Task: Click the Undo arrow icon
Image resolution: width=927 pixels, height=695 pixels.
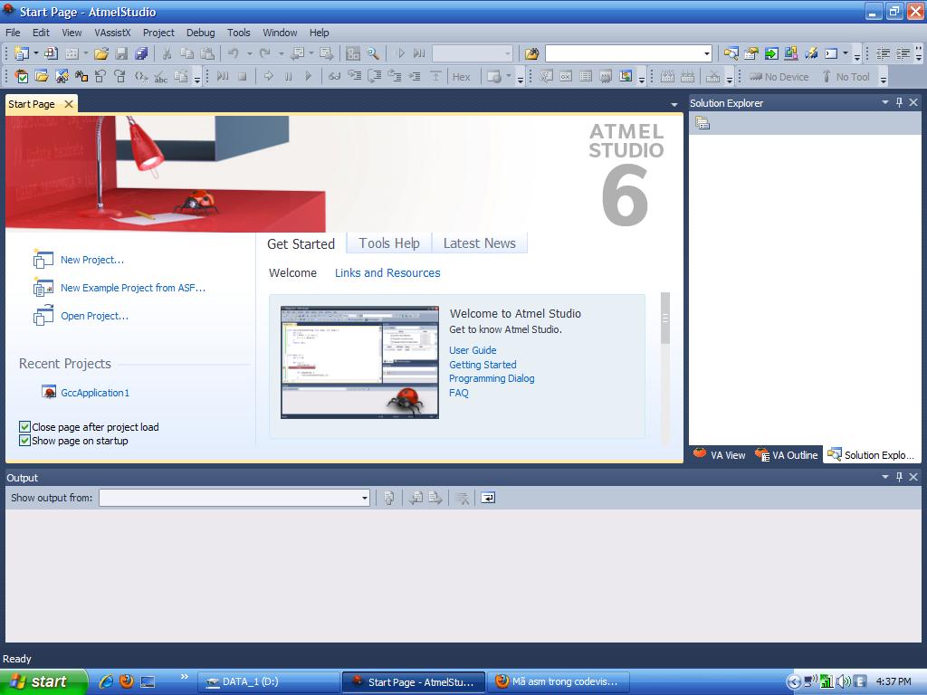Action: tap(234, 53)
